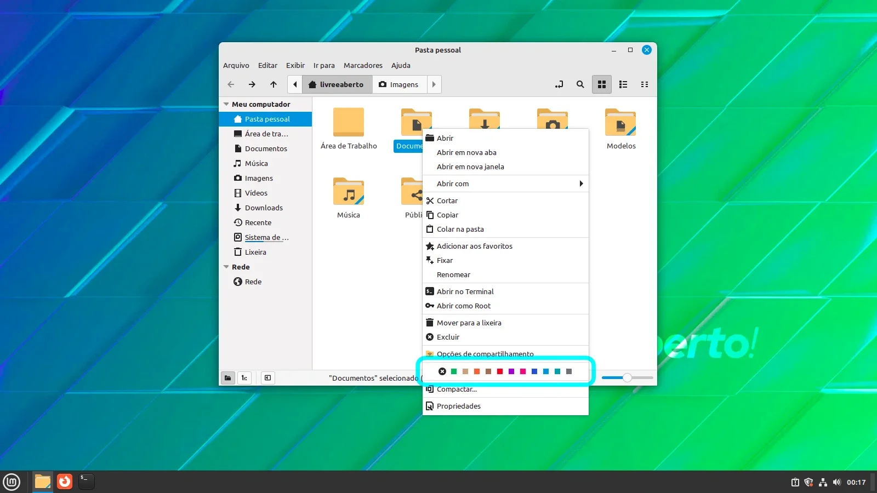Switch to compact view layout
Screen dimensions: 877x493
645,84
